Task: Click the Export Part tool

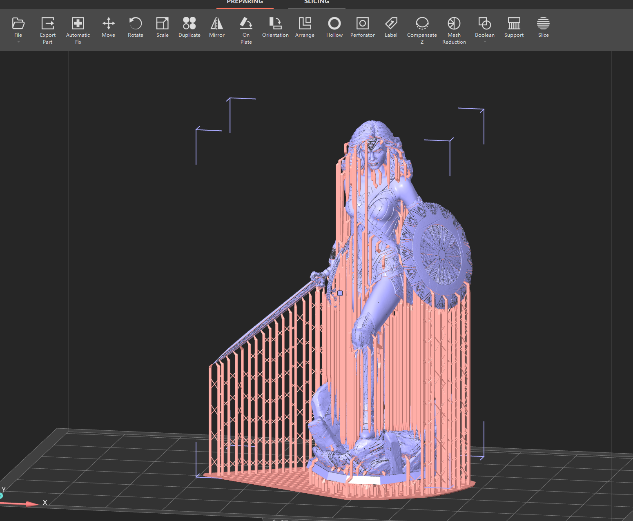Action: click(x=48, y=30)
